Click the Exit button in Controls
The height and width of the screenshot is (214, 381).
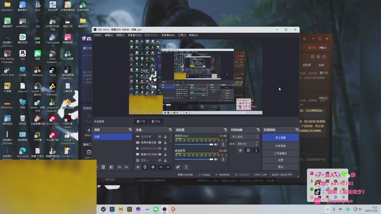coord(281,167)
